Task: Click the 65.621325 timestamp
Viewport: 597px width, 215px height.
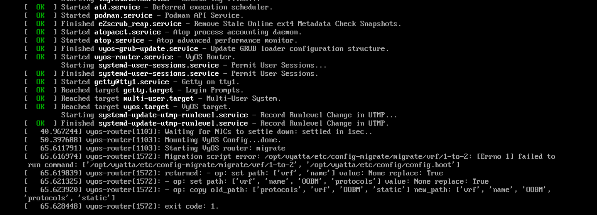Action: (x=59, y=182)
